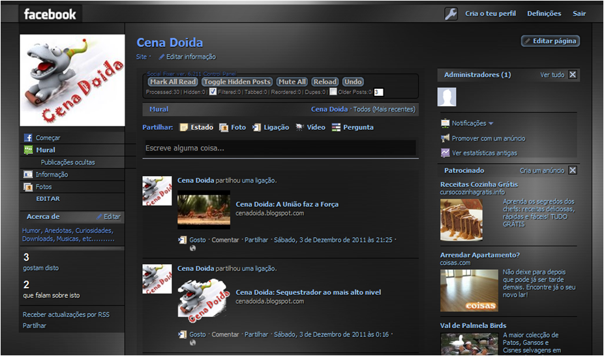Image resolution: width=604 pixels, height=356 pixels.
Task: Click the Fotos sidebar icon
Action: [x=28, y=187]
